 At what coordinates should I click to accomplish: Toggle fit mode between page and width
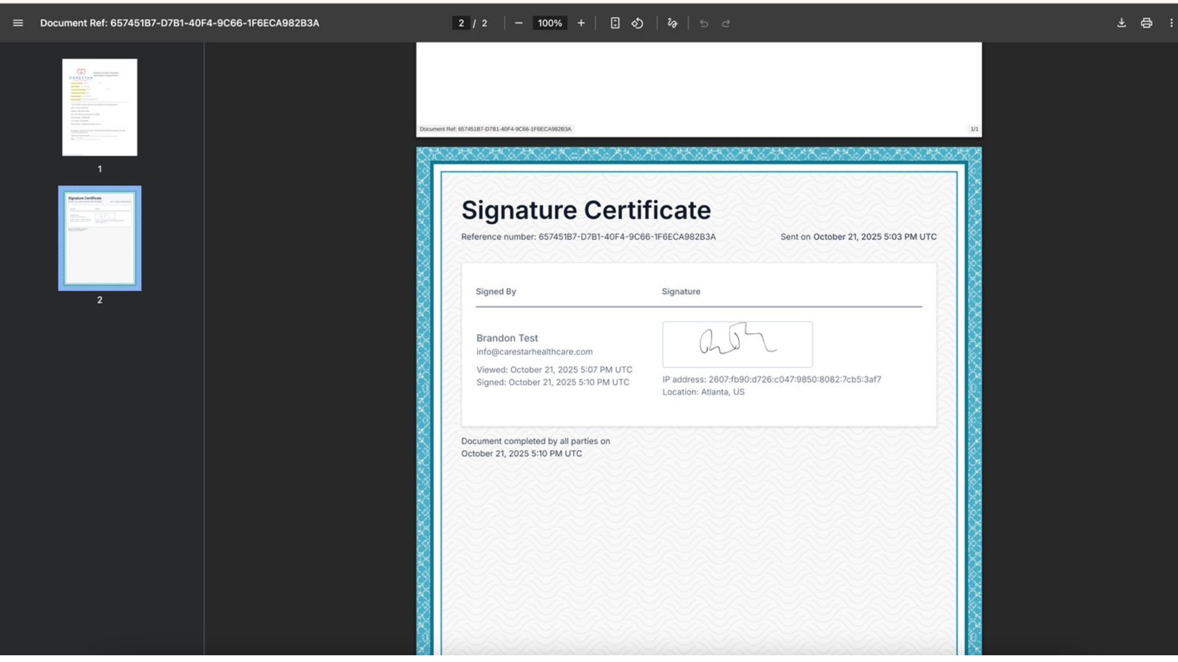point(616,23)
